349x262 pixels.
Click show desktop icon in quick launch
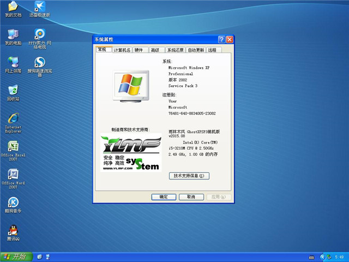[x=47, y=257]
